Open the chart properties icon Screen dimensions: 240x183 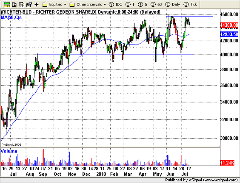point(29,5)
